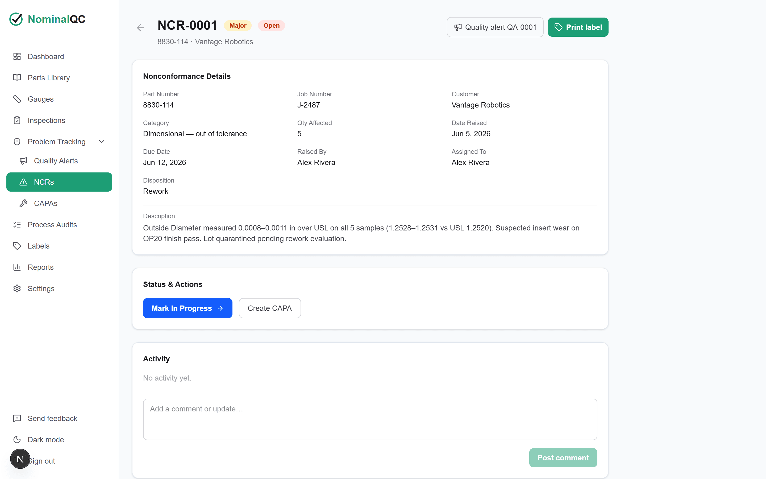Viewport: 766px width, 479px height.
Task: Collapse the Problem Tracking chevron
Action: [x=102, y=142]
